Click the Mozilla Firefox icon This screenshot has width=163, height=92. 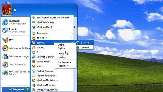point(34,62)
